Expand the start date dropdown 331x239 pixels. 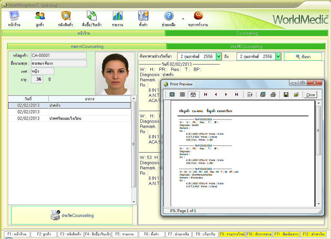point(219,57)
